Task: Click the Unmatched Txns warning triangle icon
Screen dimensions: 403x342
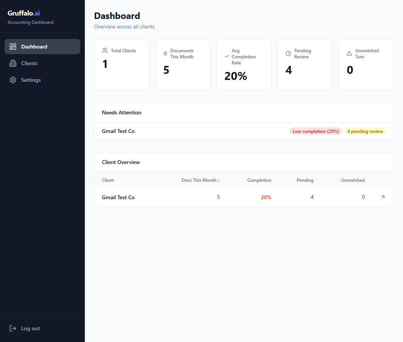Action: tap(349, 54)
